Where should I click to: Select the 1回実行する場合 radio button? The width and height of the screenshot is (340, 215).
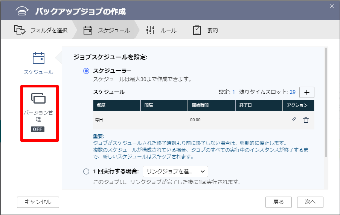point(86,171)
